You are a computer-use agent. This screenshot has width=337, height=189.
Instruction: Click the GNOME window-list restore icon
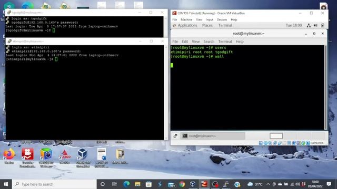click(x=175, y=136)
